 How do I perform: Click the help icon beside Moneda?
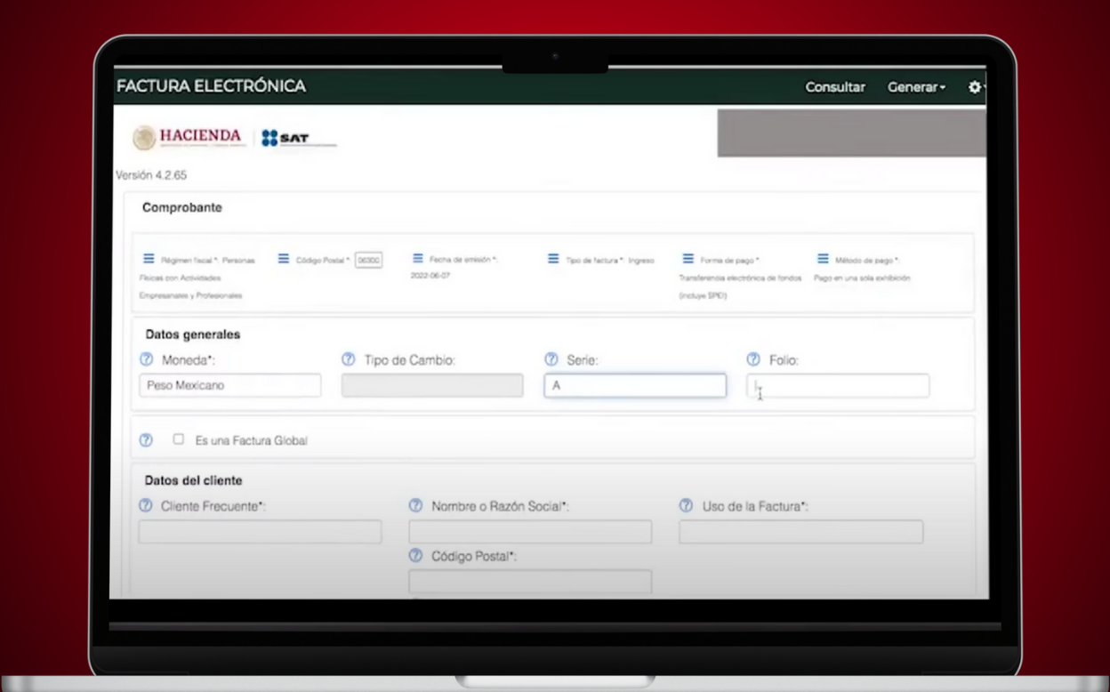147,359
